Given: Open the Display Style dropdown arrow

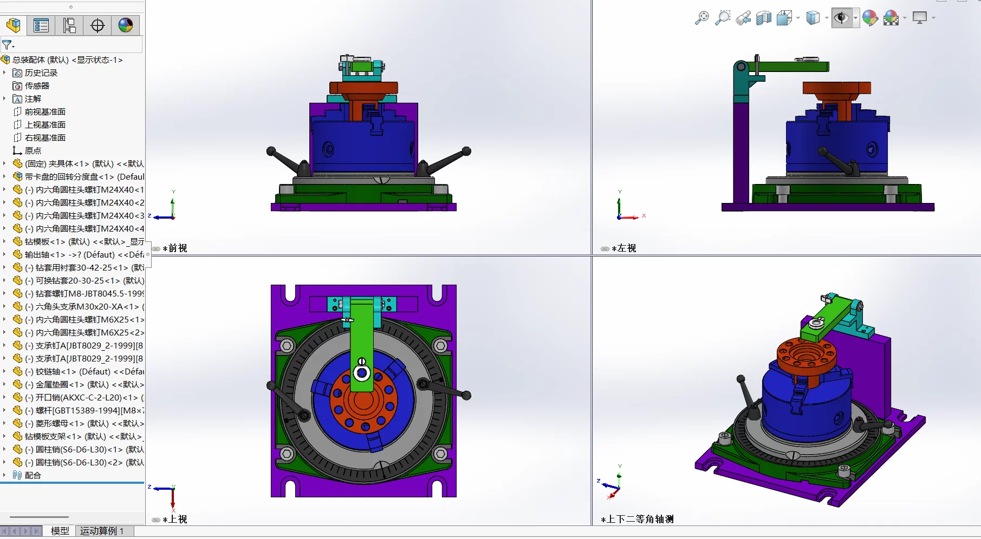Looking at the screenshot, I should click(826, 18).
